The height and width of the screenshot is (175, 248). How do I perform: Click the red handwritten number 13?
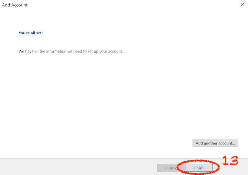pos(229,161)
